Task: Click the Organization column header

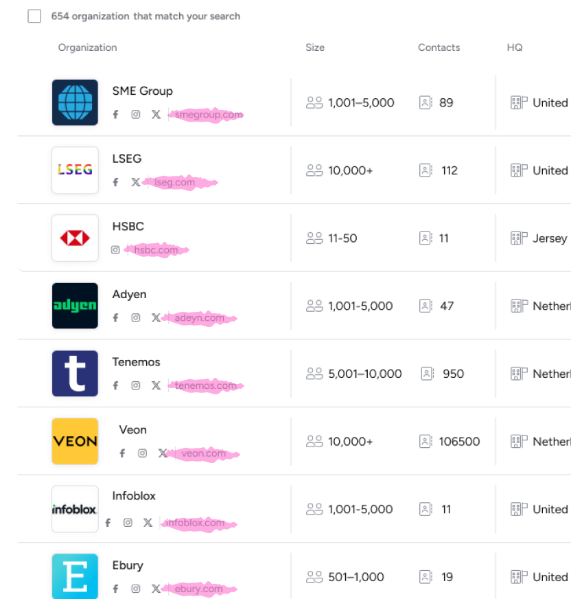Action: (87, 47)
